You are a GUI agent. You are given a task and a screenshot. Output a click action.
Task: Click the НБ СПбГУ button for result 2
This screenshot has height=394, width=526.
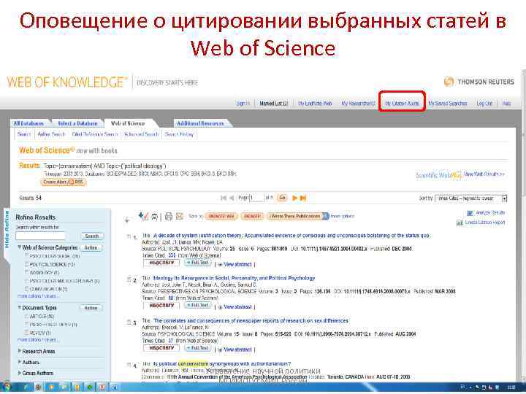161,305
